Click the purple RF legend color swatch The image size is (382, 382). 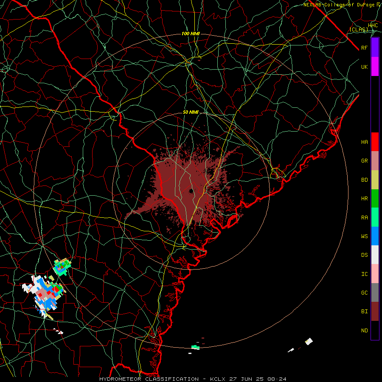pyautogui.click(x=375, y=48)
